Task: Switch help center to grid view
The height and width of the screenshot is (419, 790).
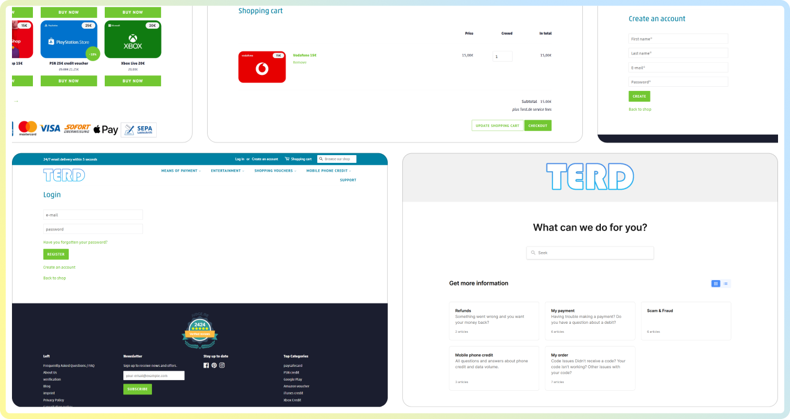Action: [x=715, y=284]
